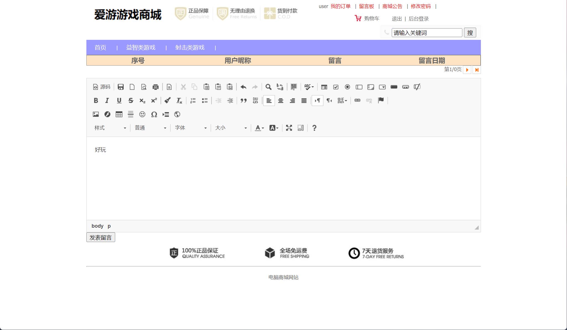Insert a smiley face emoticon
The image size is (567, 330).
click(x=142, y=114)
